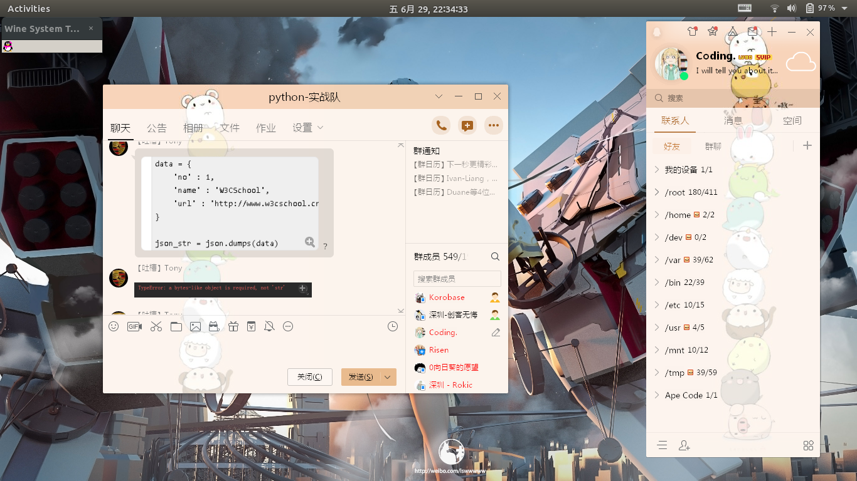
Task: Switch to the 空间 tab in QQ panel
Action: 792,121
